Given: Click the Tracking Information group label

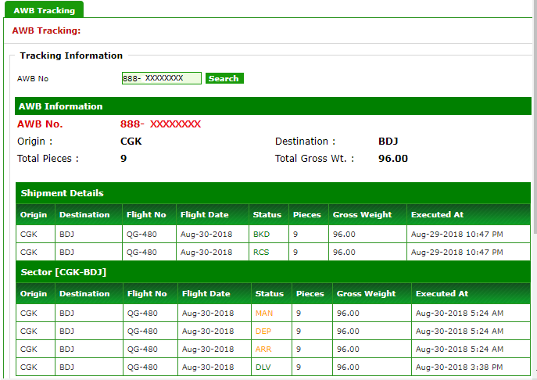Looking at the screenshot, I should click(71, 56).
